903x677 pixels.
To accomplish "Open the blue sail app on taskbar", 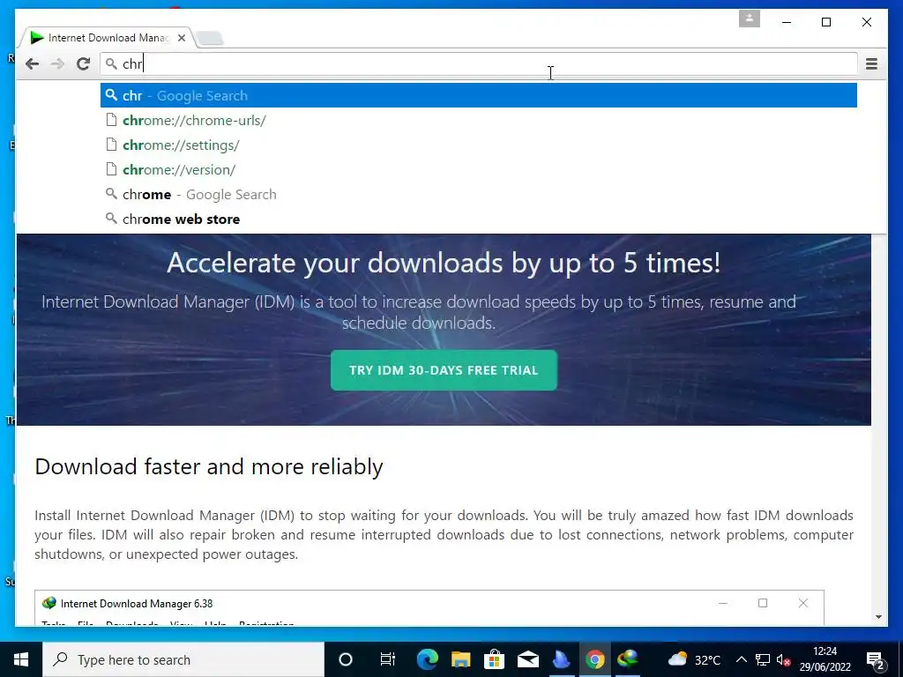I will (561, 659).
